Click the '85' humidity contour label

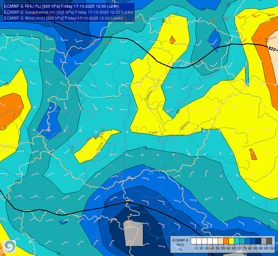110,232
